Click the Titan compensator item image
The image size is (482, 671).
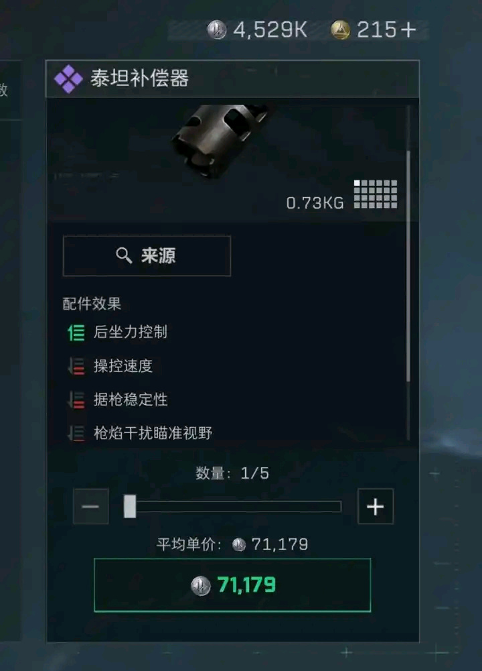click(x=220, y=141)
